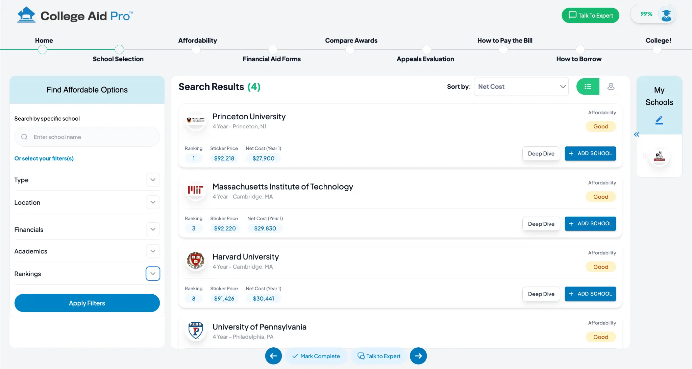Click Princeton University logo
This screenshot has height=369, width=692.
[196, 120]
